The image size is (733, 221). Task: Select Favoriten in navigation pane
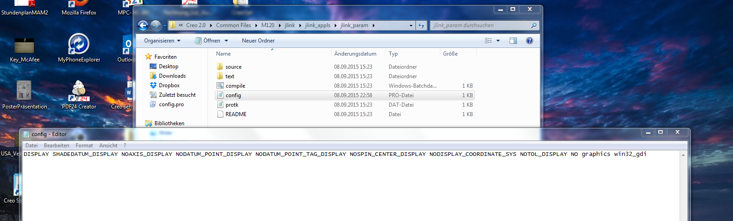pyautogui.click(x=165, y=57)
